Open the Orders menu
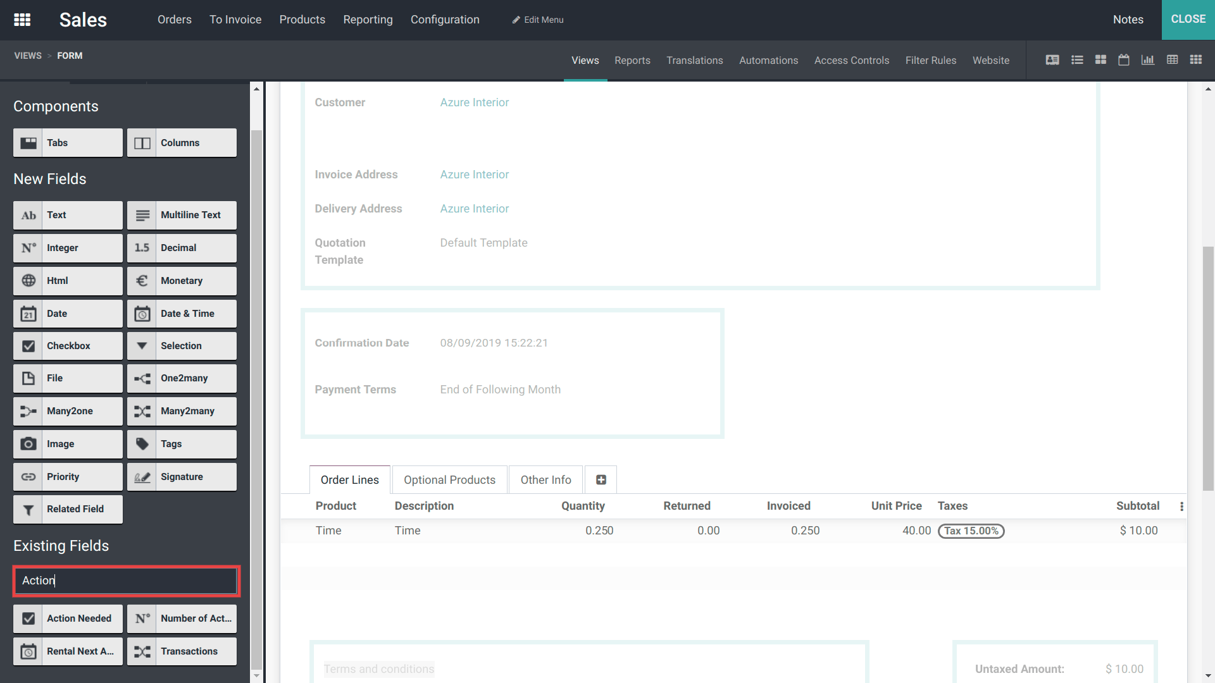 pos(175,20)
